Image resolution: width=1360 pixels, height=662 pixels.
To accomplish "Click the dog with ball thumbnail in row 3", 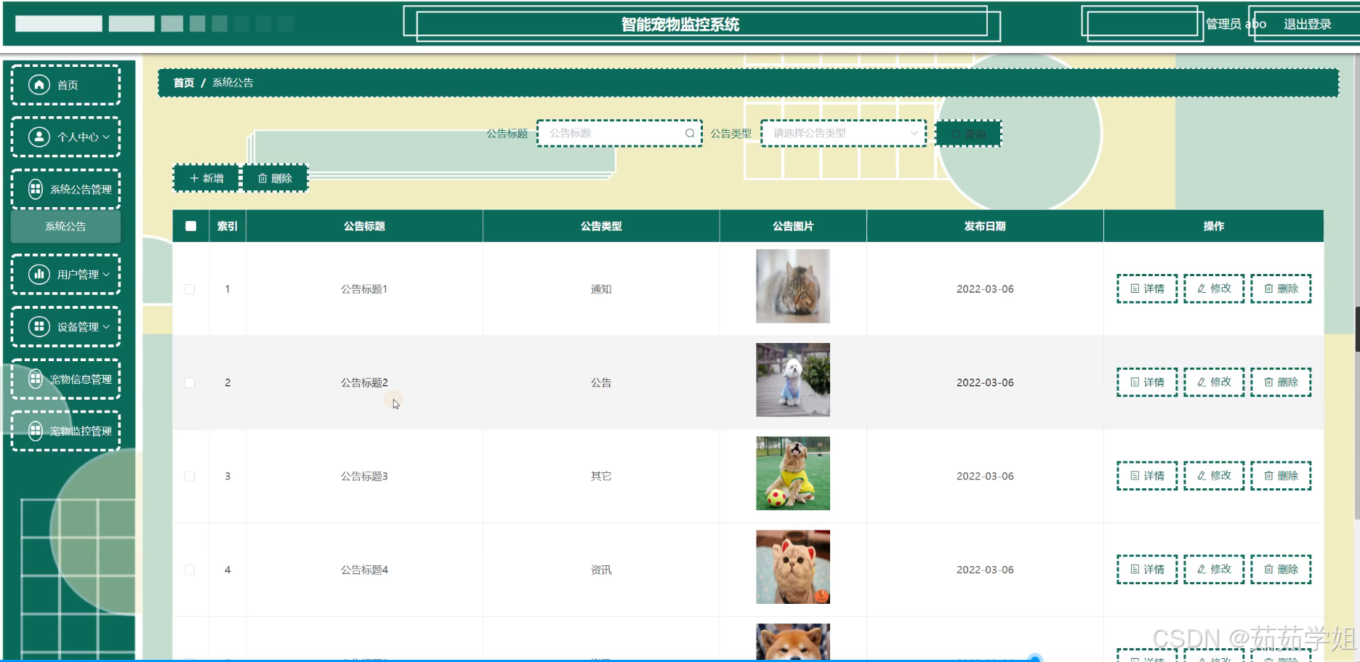I will pos(793,474).
